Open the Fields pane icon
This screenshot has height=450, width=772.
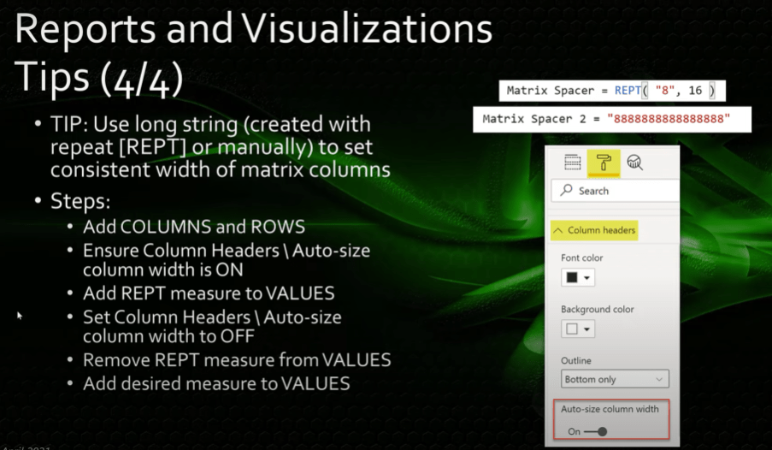573,163
